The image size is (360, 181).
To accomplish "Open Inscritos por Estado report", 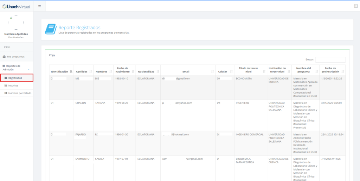I will (x=19, y=93).
